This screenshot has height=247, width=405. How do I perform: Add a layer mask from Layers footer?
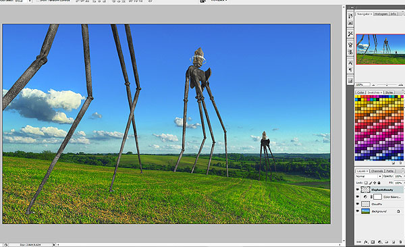[373, 242]
